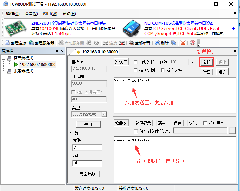Click the green arrow connection icon in tree
240x191 pixels.
click(16, 64)
